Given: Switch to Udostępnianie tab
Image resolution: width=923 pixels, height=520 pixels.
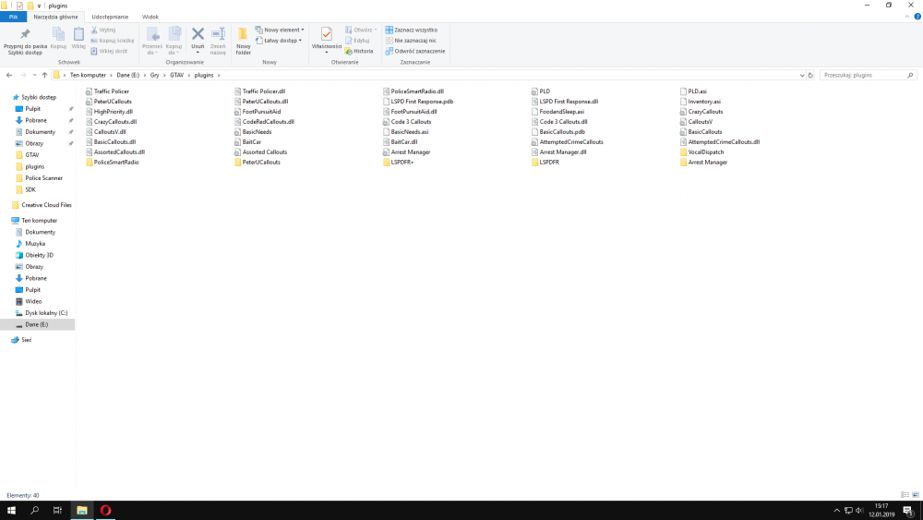Looking at the screenshot, I should pos(110,17).
